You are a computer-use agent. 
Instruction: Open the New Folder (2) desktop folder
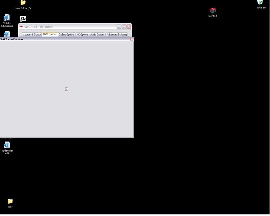pos(23,3)
